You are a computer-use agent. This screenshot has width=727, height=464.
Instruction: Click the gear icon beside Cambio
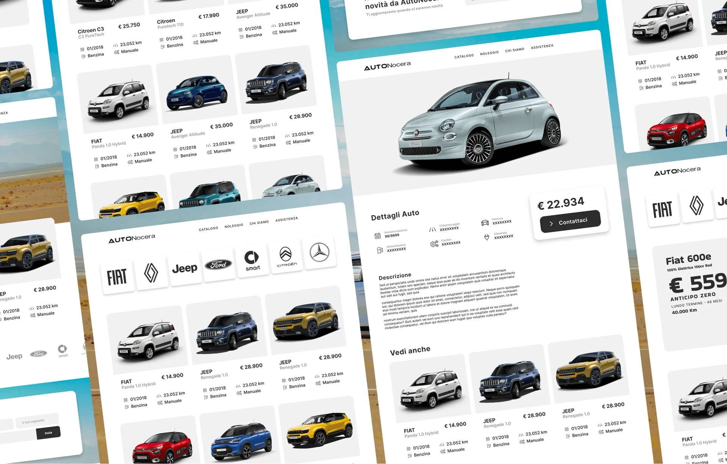pyautogui.click(x=434, y=244)
